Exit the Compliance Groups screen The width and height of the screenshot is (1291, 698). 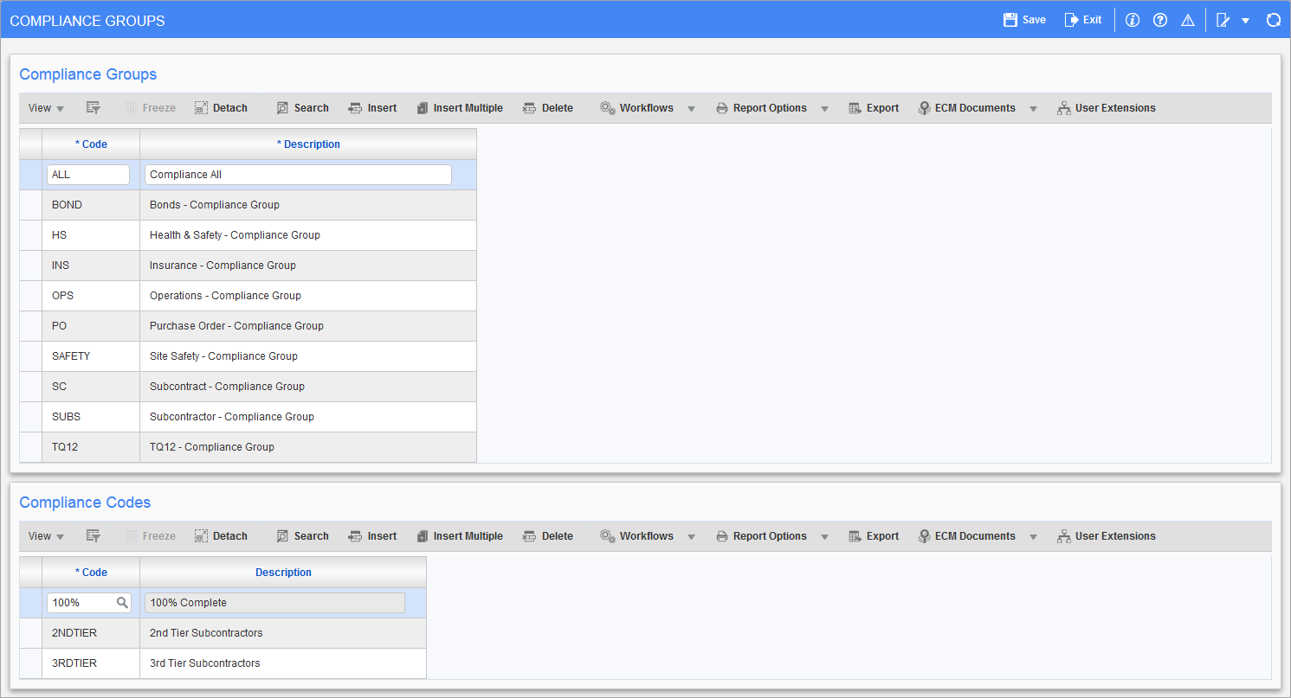[1083, 20]
